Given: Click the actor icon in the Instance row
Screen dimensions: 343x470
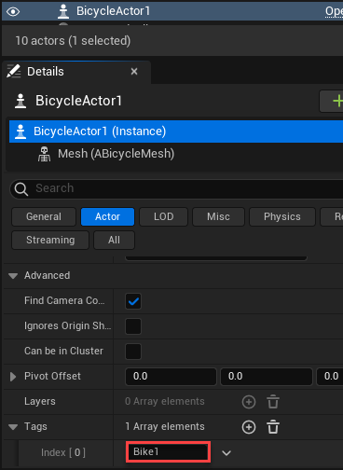Looking at the screenshot, I should click(x=21, y=131).
